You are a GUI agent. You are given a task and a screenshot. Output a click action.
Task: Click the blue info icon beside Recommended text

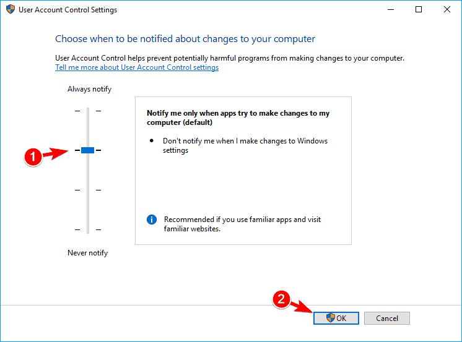[152, 220]
